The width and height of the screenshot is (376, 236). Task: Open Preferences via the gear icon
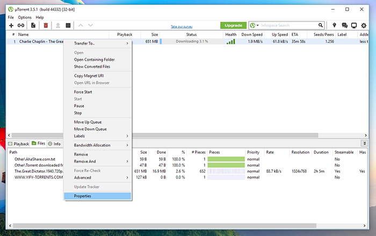coord(364,25)
